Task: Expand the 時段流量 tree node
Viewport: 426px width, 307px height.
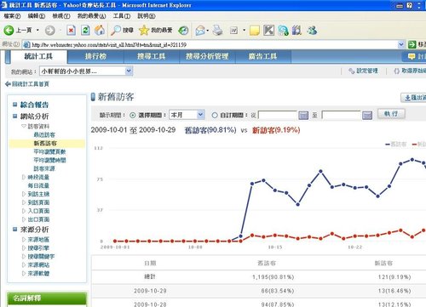Action: pos(24,177)
